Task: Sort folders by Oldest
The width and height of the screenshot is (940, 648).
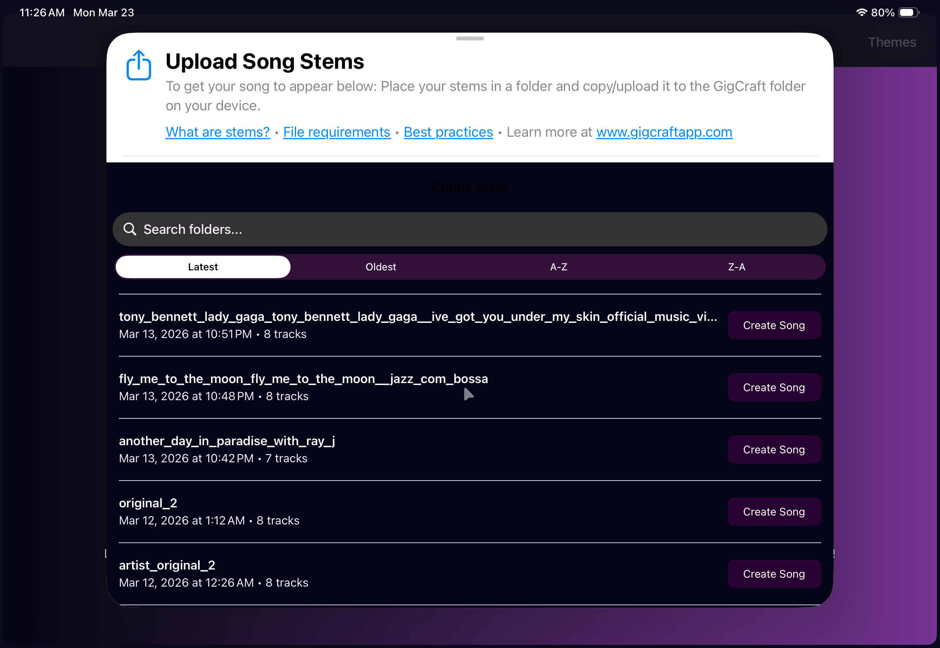Action: tap(380, 267)
